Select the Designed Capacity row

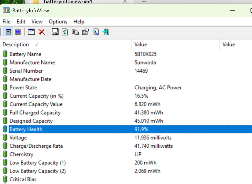[31, 121]
